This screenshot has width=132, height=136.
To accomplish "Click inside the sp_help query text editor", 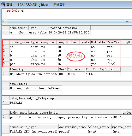I will (x=67, y=14).
